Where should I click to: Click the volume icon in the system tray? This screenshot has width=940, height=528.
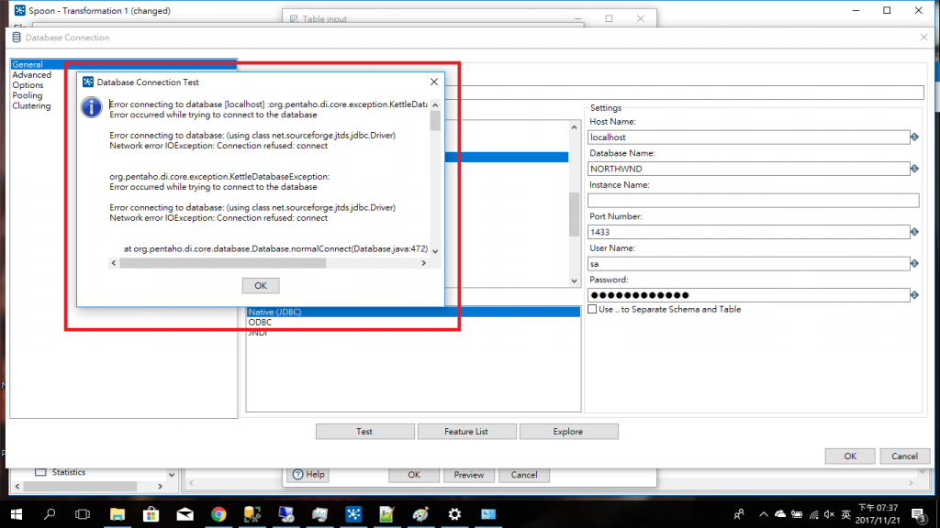click(830, 514)
